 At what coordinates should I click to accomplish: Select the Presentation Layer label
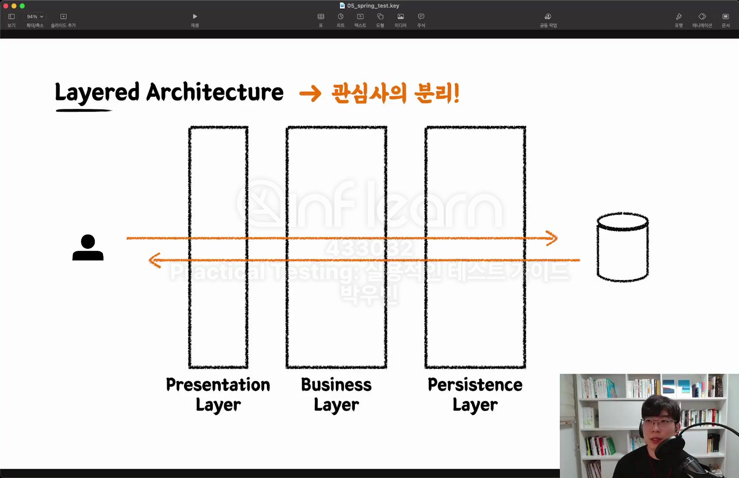[218, 395]
